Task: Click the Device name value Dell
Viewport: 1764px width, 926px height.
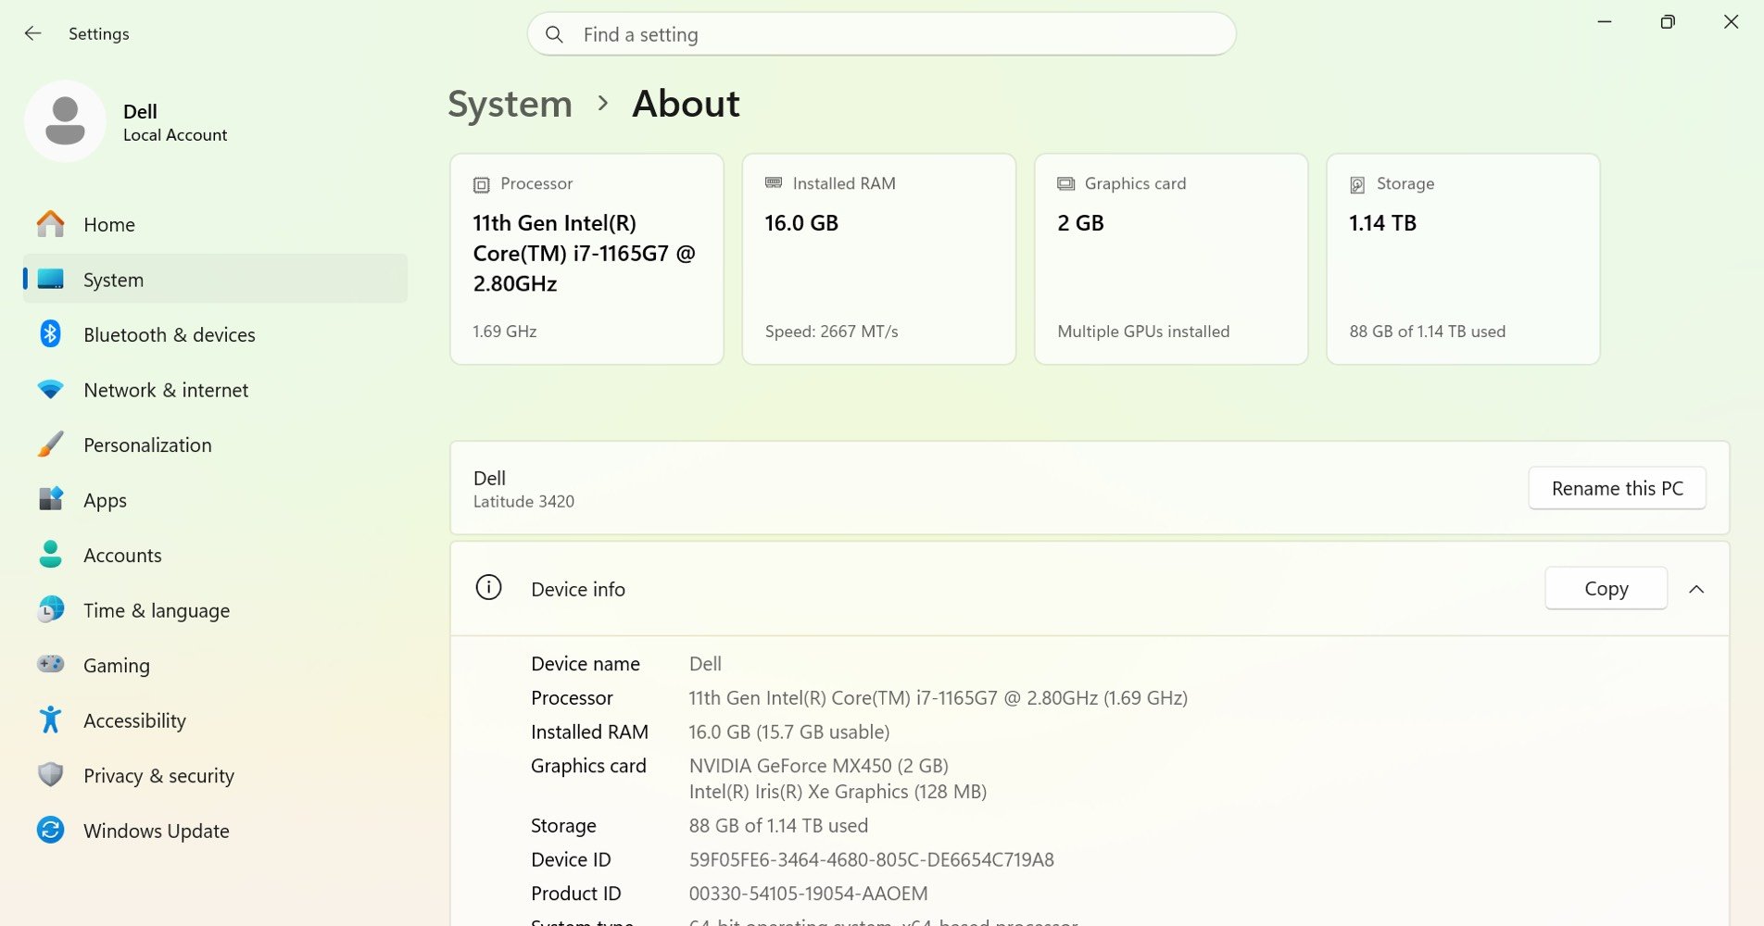Action: 705,664
